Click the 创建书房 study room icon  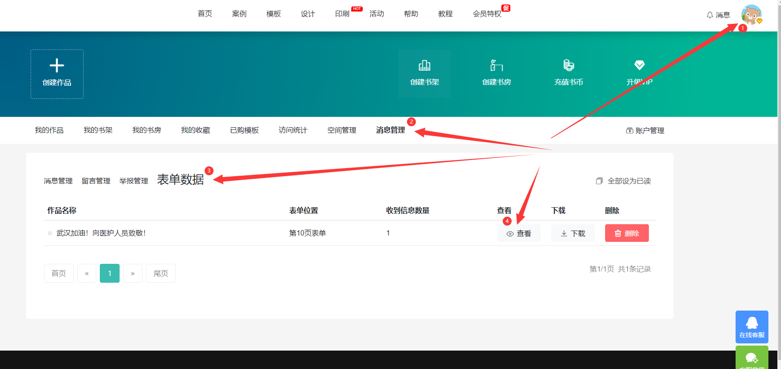tap(496, 66)
